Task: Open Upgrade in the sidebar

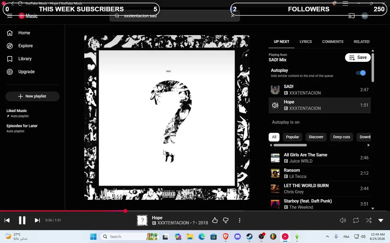Action: (32, 72)
